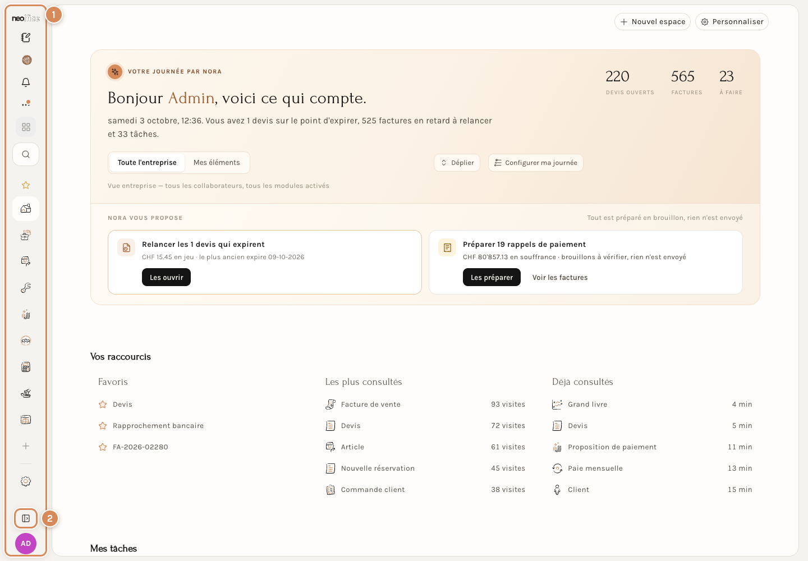Switch to "Mes éléments" view

click(217, 163)
